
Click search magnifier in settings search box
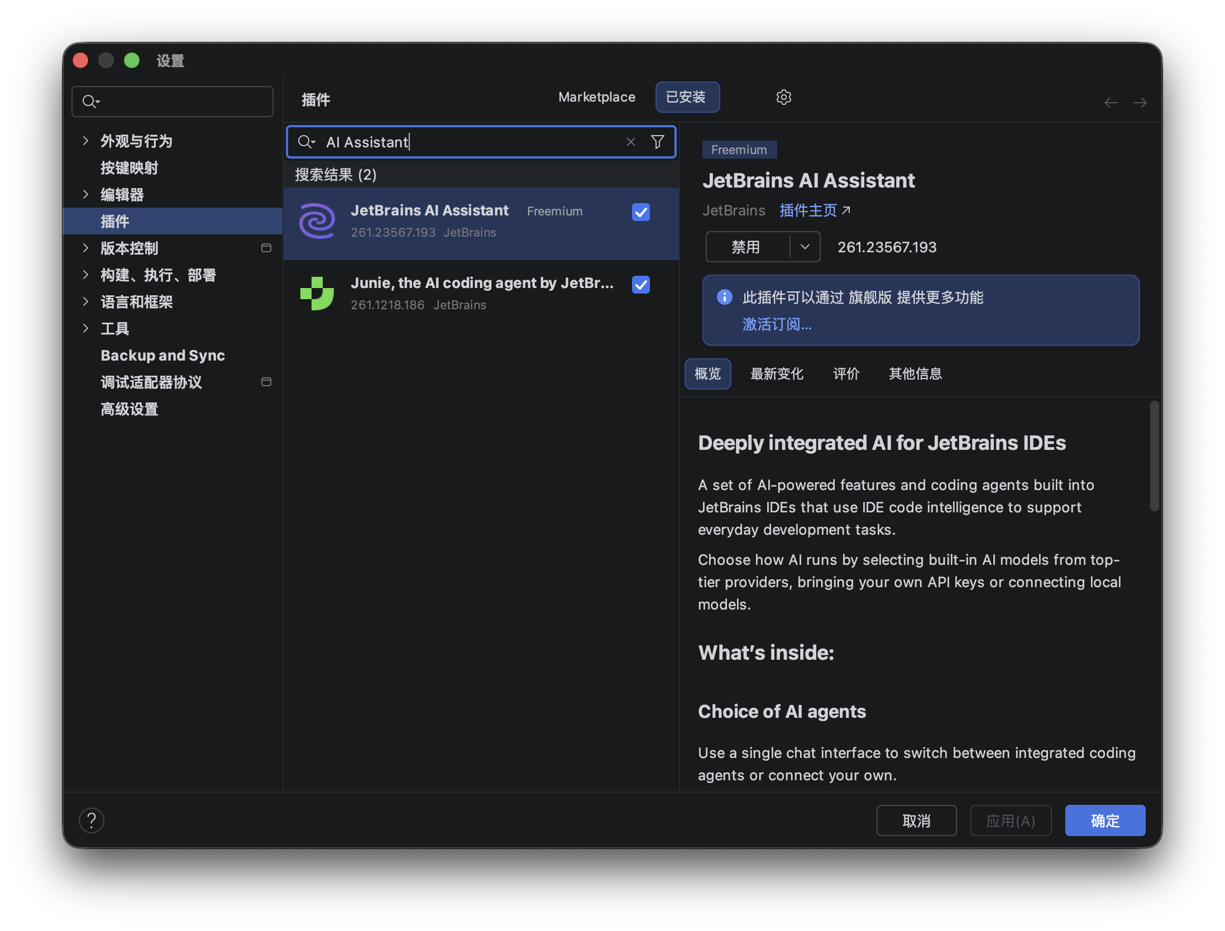click(x=90, y=102)
